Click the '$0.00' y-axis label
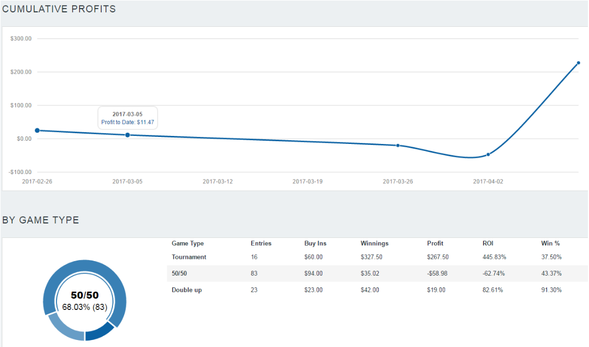 click(x=24, y=139)
